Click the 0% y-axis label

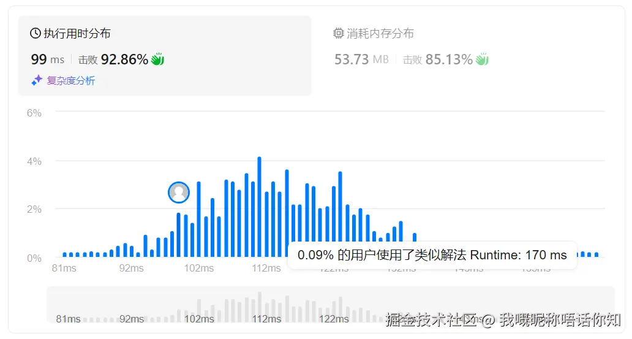[34, 258]
